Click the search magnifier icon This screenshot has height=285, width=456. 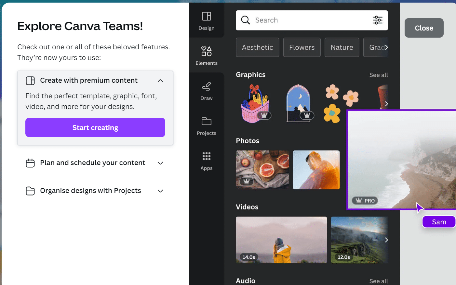coord(246,20)
